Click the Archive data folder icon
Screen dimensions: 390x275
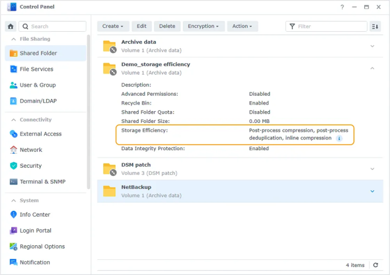click(x=110, y=46)
